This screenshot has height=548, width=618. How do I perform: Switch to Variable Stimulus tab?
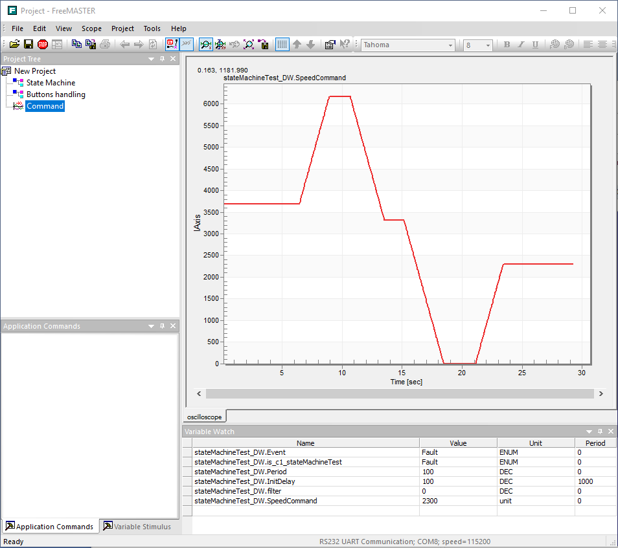(x=137, y=527)
